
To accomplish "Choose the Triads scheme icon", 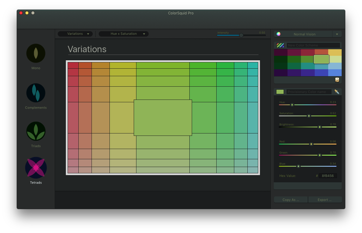I will pyautogui.click(x=36, y=131).
